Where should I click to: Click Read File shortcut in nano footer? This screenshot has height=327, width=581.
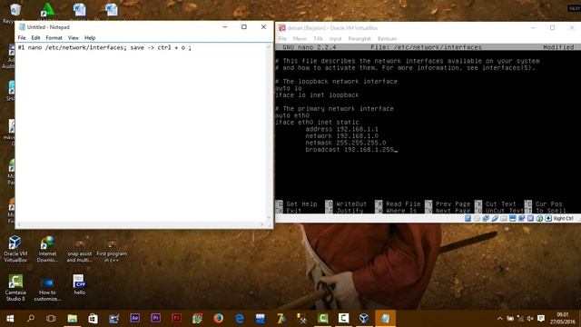point(398,203)
